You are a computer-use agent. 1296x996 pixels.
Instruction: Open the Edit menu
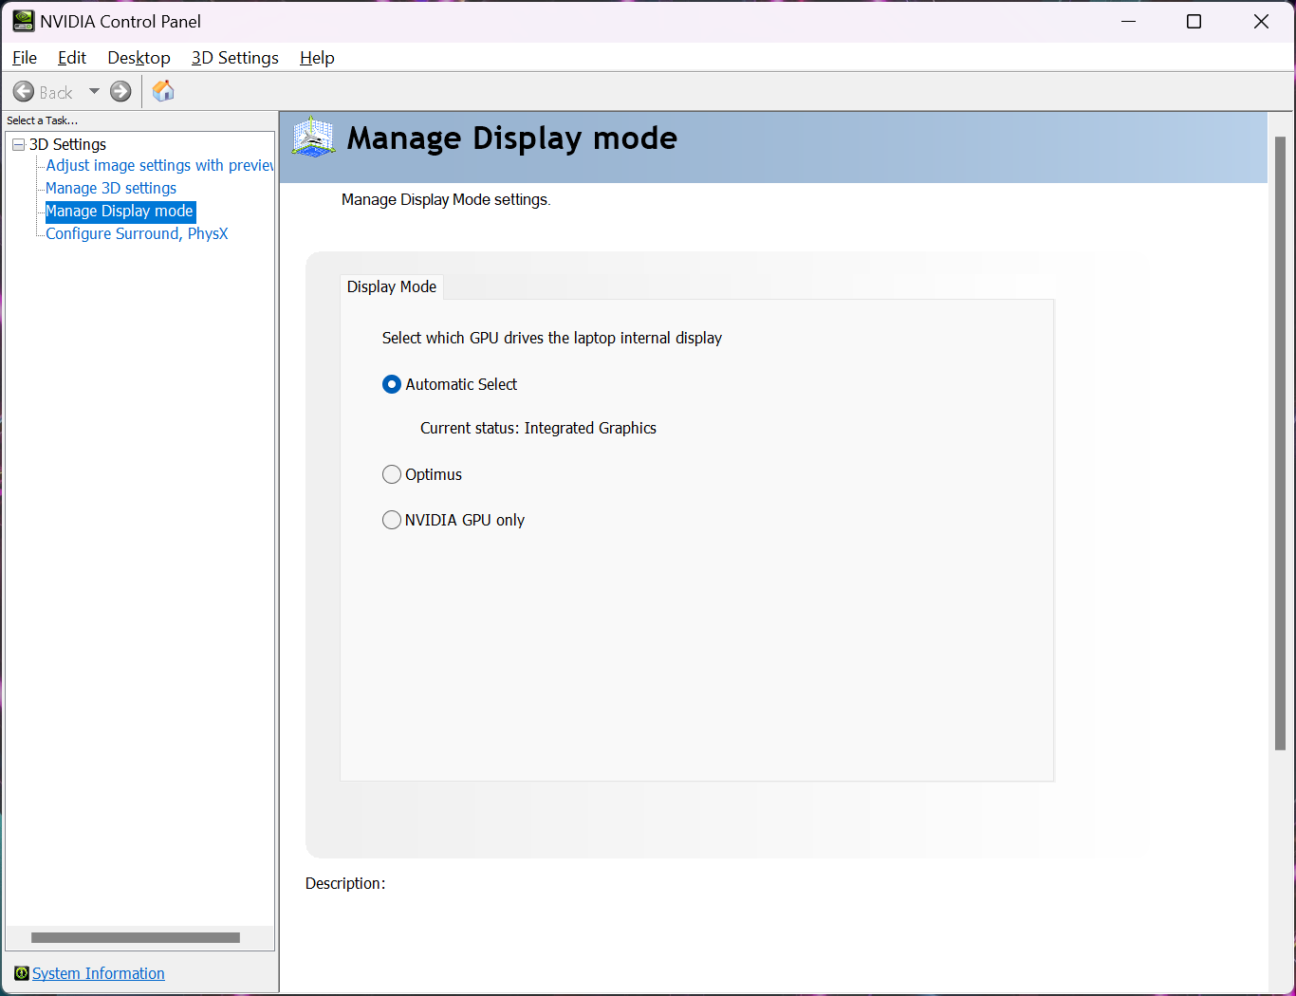pyautogui.click(x=72, y=58)
